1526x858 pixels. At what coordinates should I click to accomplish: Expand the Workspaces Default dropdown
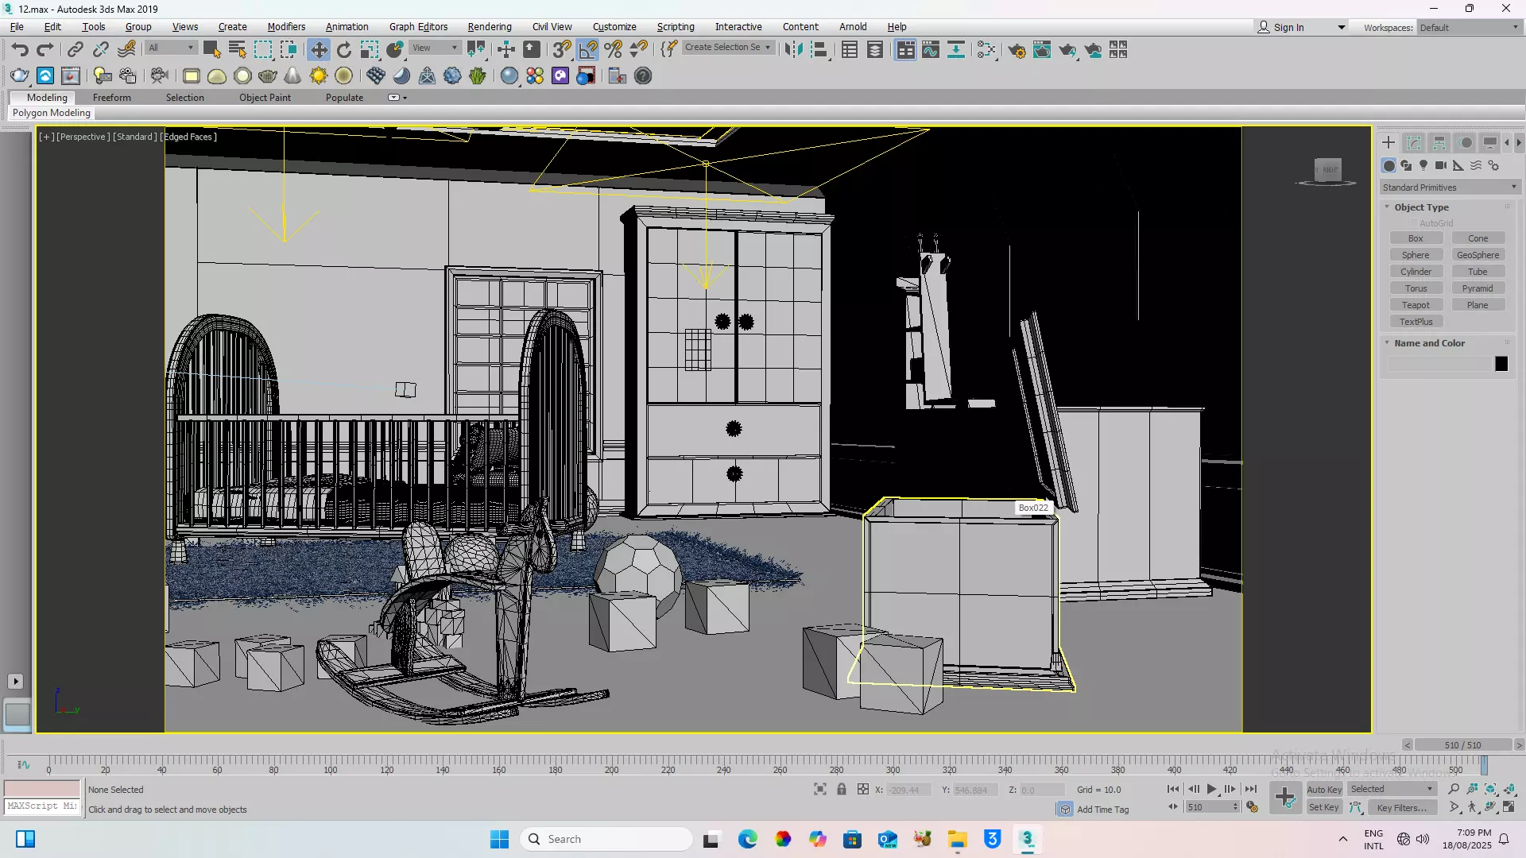1469,27
